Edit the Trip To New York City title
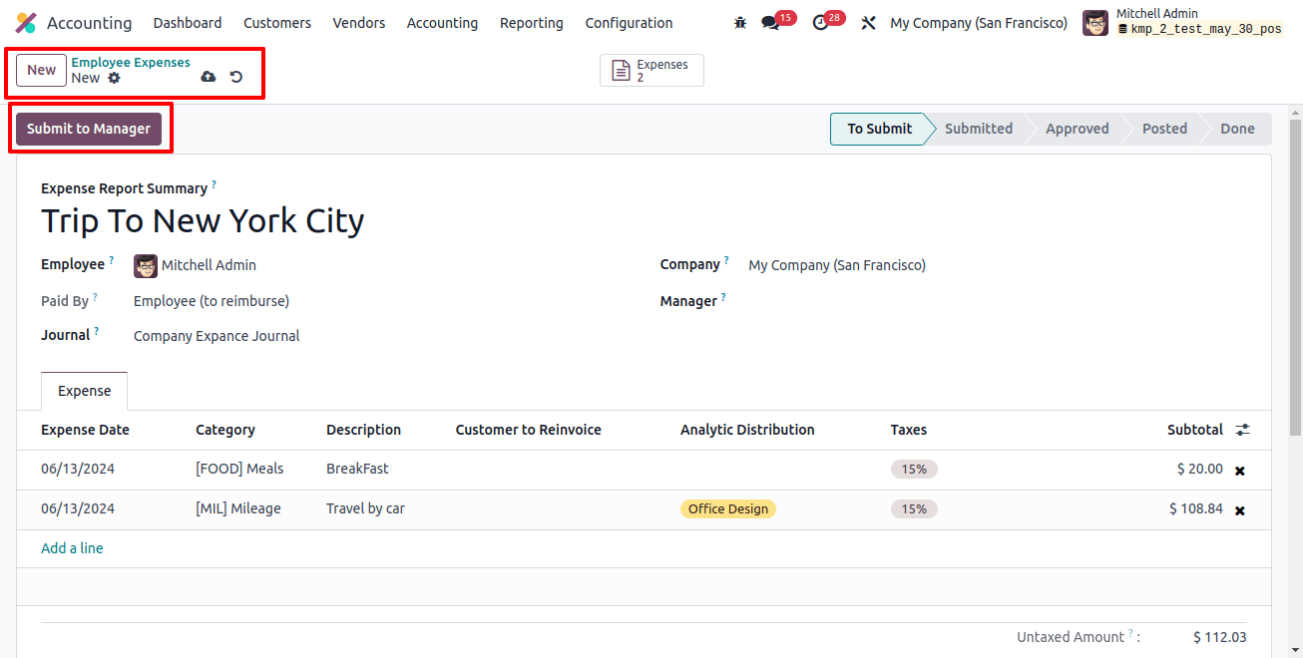This screenshot has height=658, width=1303. click(x=203, y=220)
